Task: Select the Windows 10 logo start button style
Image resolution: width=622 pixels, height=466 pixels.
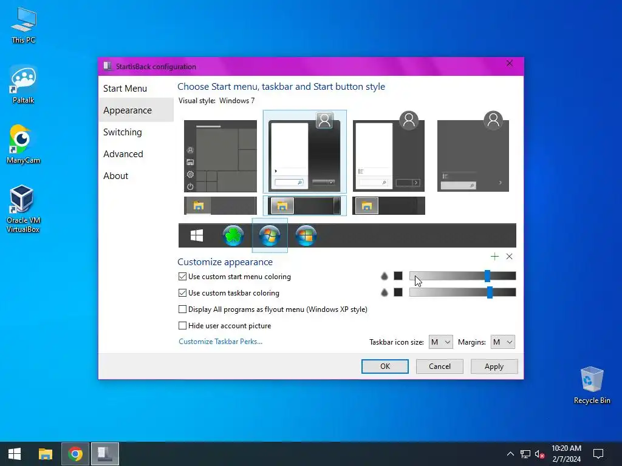Action: point(197,235)
